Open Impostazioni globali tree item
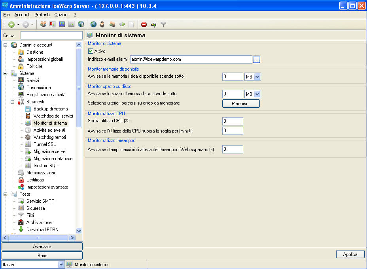This screenshot has height=269, width=367. coord(44,59)
